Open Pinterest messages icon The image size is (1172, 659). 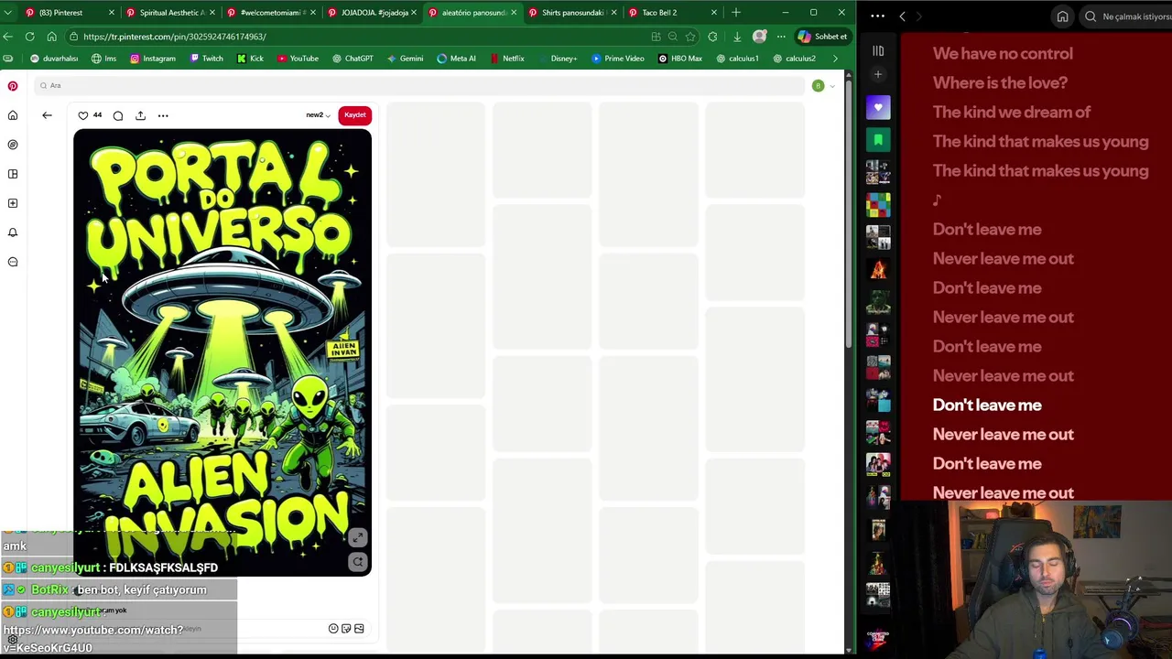point(13,262)
